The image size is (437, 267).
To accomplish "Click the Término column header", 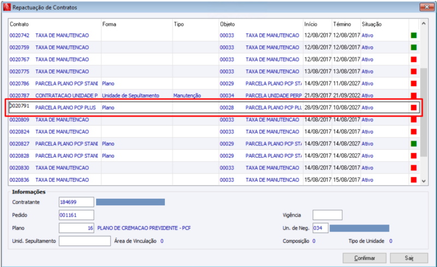I will tap(342, 24).
